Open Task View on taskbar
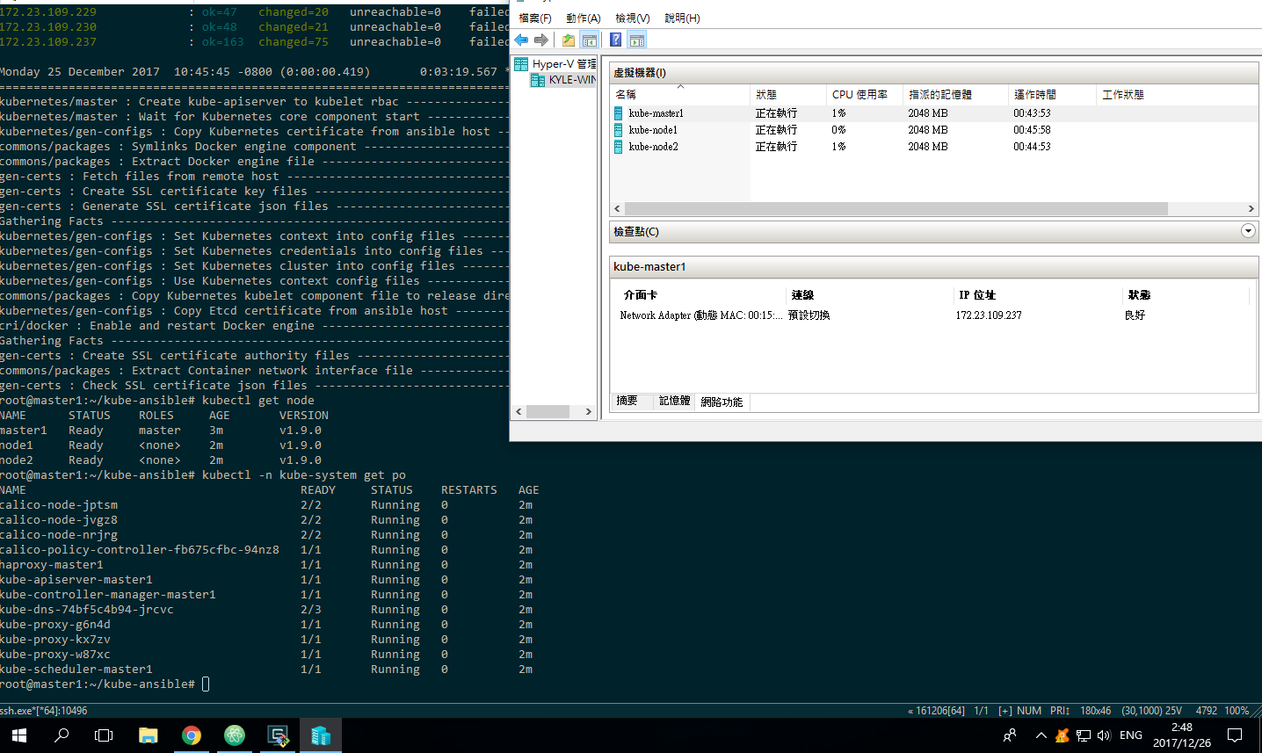The height and width of the screenshot is (753, 1262). (104, 735)
